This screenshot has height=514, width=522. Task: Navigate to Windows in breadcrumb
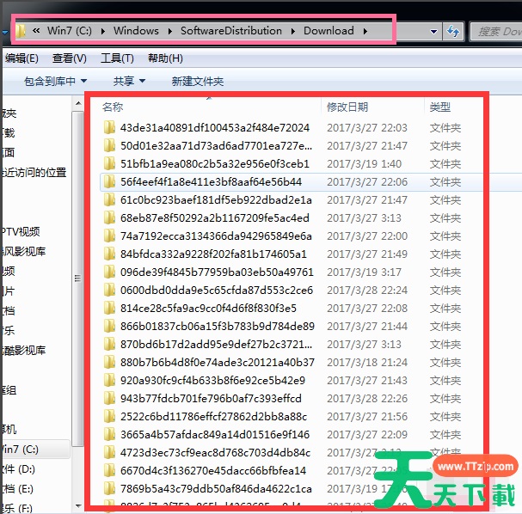136,31
